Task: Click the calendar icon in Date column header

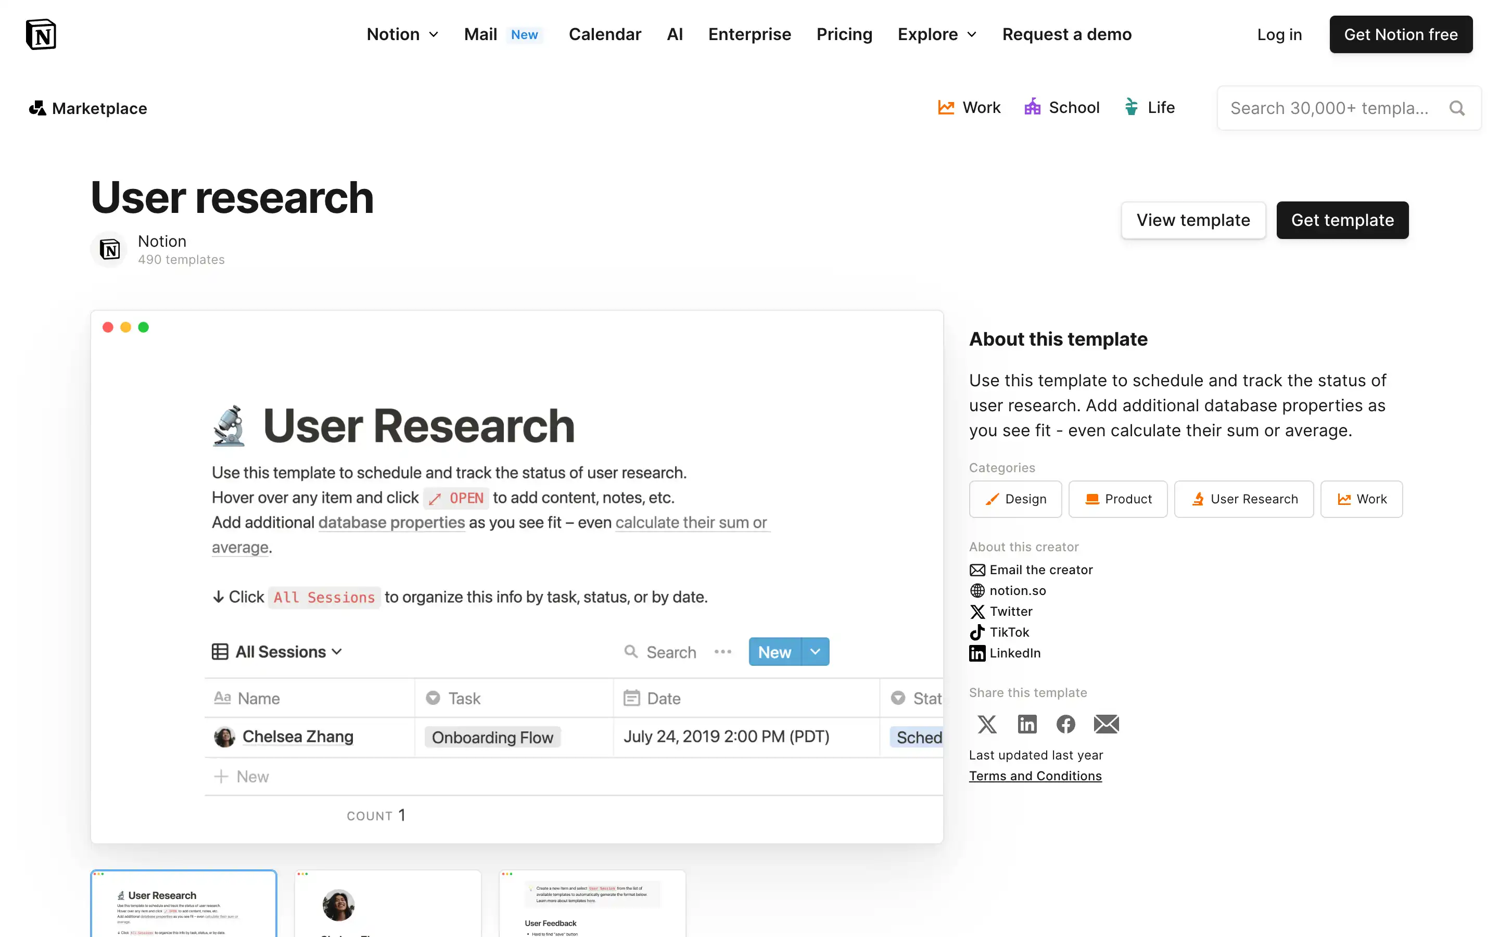Action: [631, 699]
